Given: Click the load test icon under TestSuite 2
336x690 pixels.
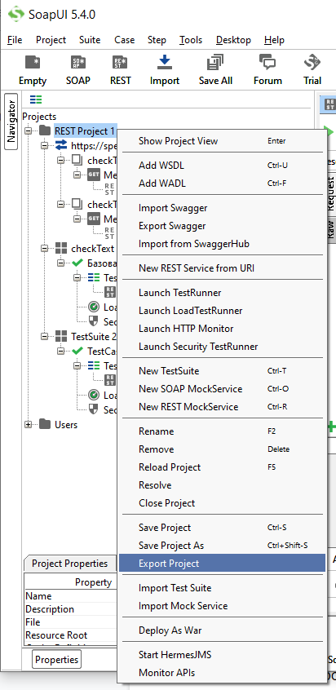Looking at the screenshot, I should tap(94, 396).
